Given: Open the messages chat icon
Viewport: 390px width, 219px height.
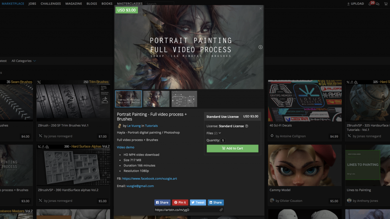Looking at the screenshot, I should [x=377, y=4].
